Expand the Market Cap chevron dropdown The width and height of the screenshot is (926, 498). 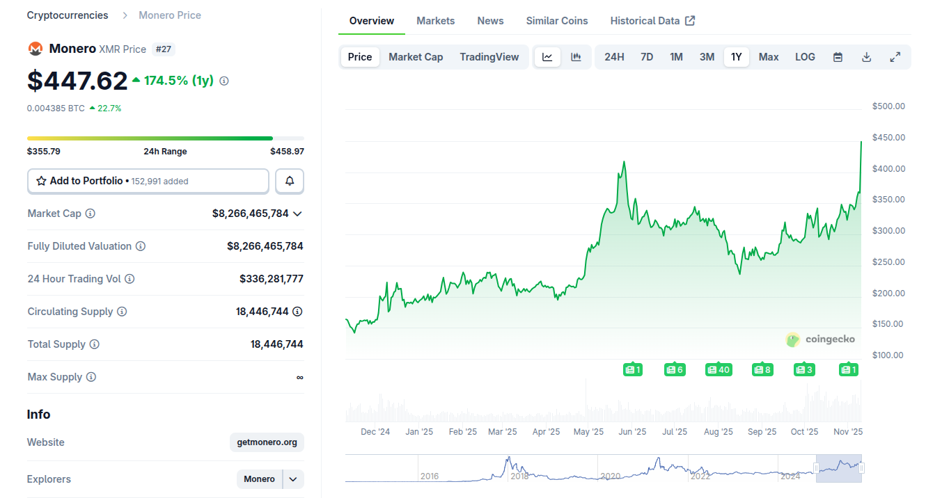pyautogui.click(x=298, y=214)
